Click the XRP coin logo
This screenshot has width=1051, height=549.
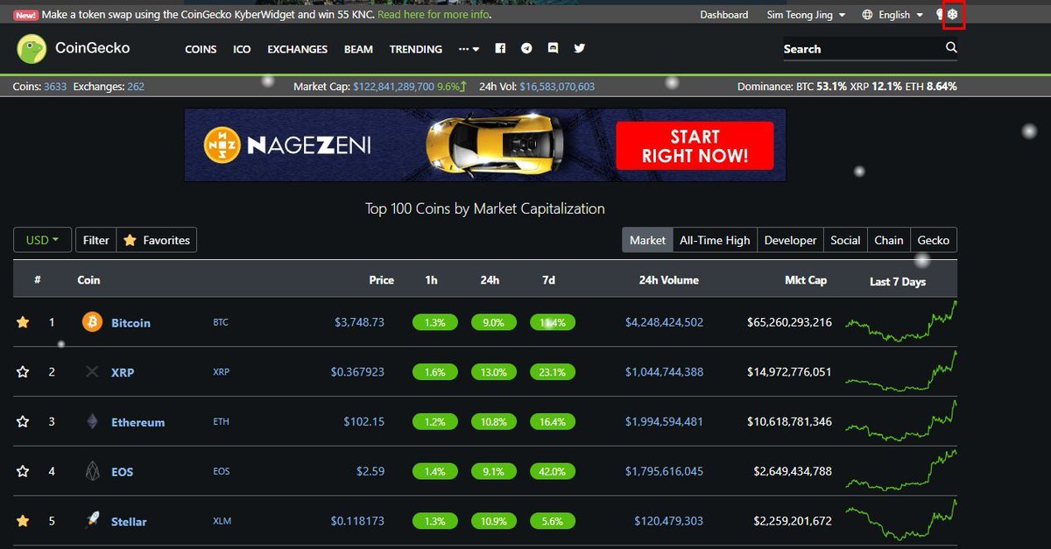(x=92, y=372)
